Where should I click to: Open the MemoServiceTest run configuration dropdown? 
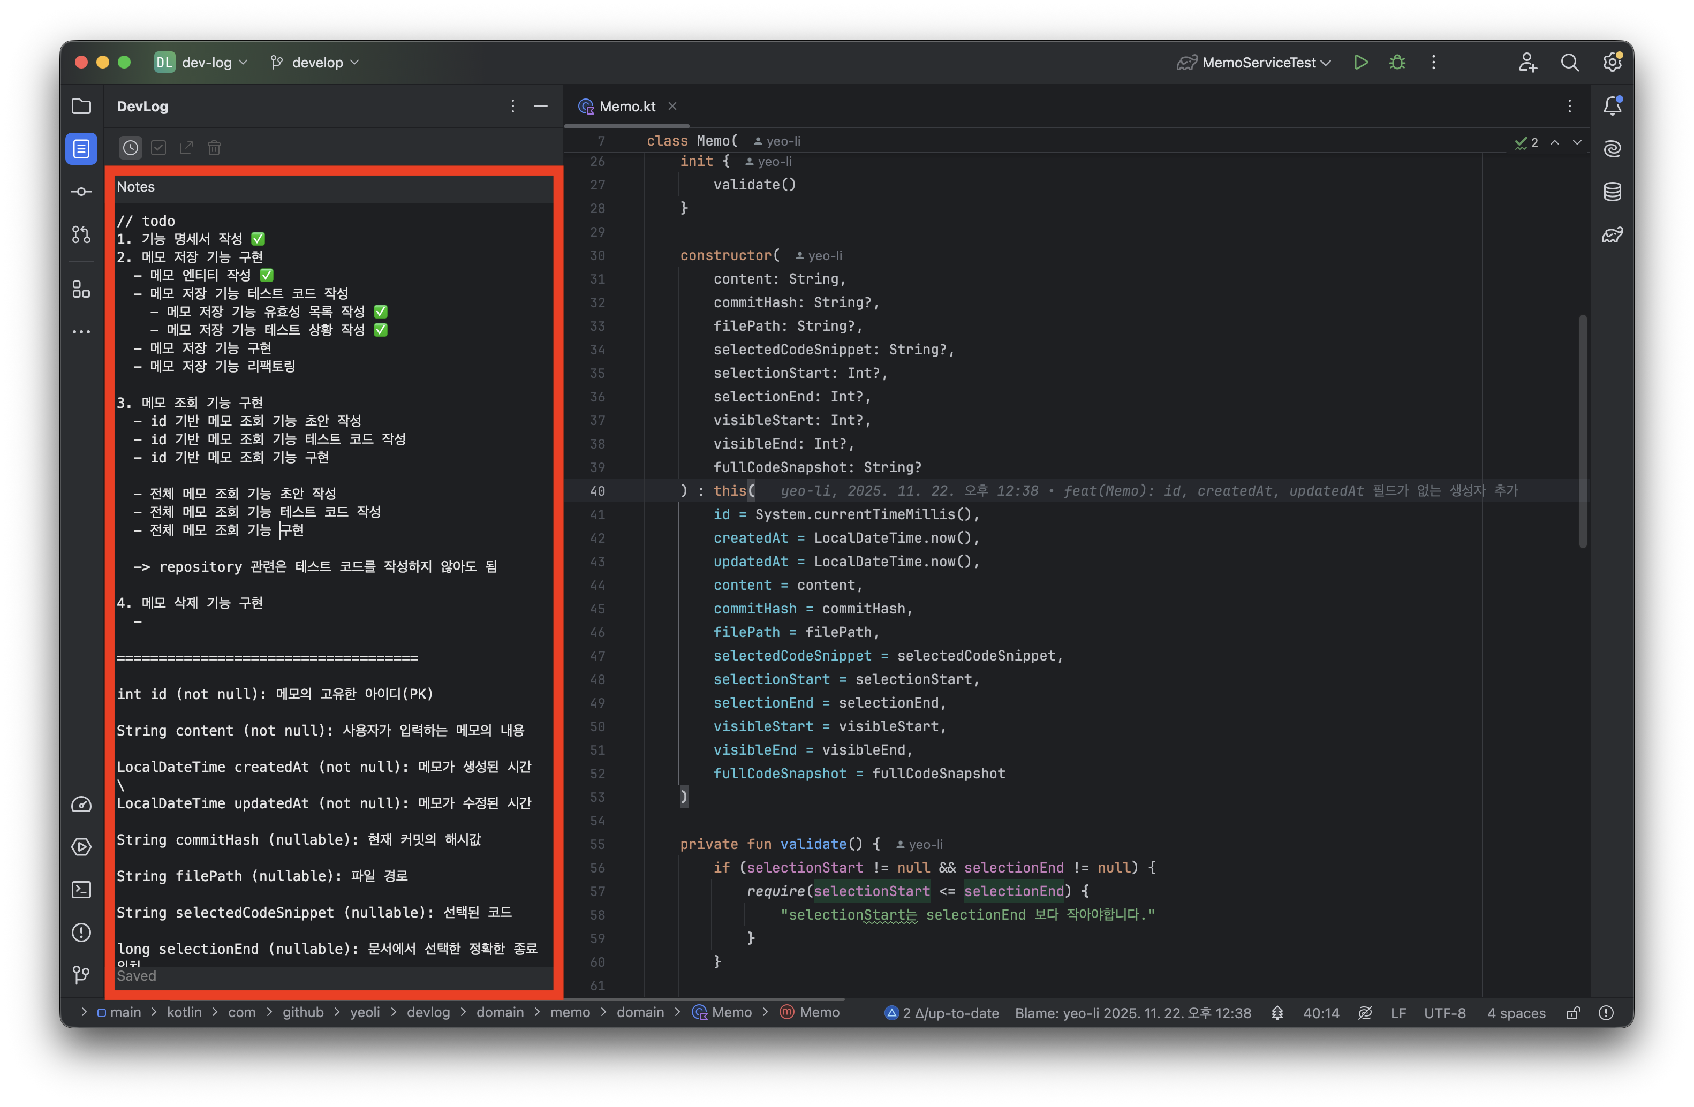tap(1258, 63)
